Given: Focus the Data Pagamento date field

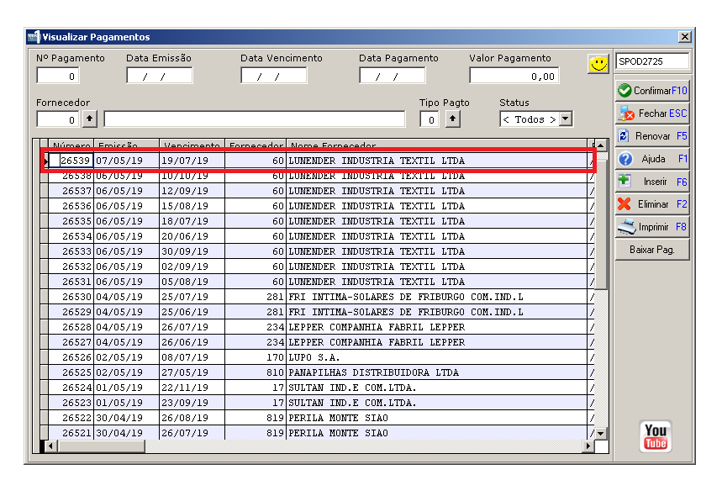Looking at the screenshot, I should tap(393, 76).
